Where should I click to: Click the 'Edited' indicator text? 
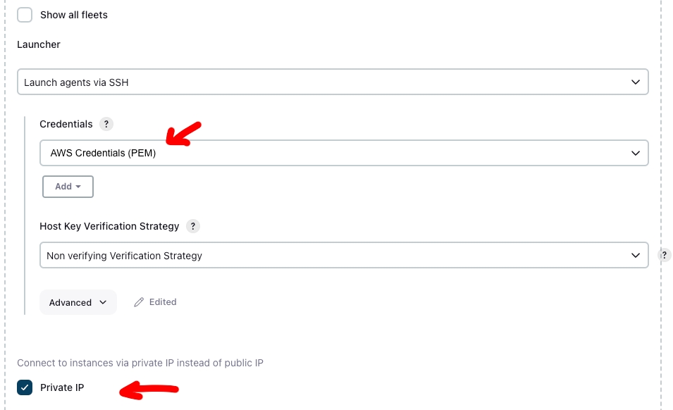point(163,302)
